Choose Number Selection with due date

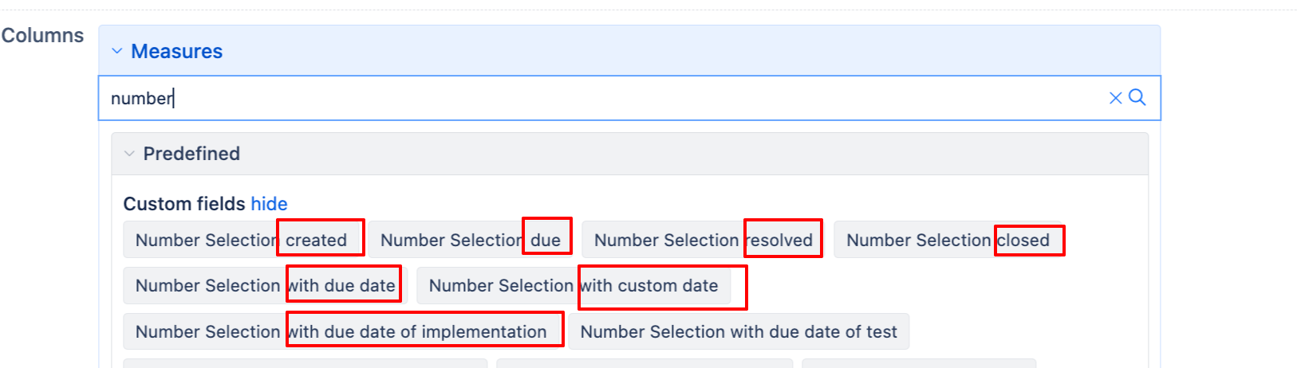tap(265, 285)
